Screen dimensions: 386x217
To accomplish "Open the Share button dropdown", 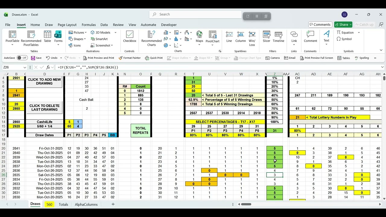I will [x=350, y=25].
